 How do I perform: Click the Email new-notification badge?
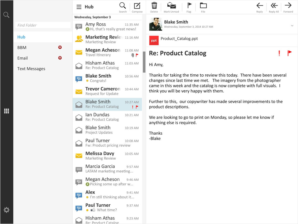tap(60, 58)
